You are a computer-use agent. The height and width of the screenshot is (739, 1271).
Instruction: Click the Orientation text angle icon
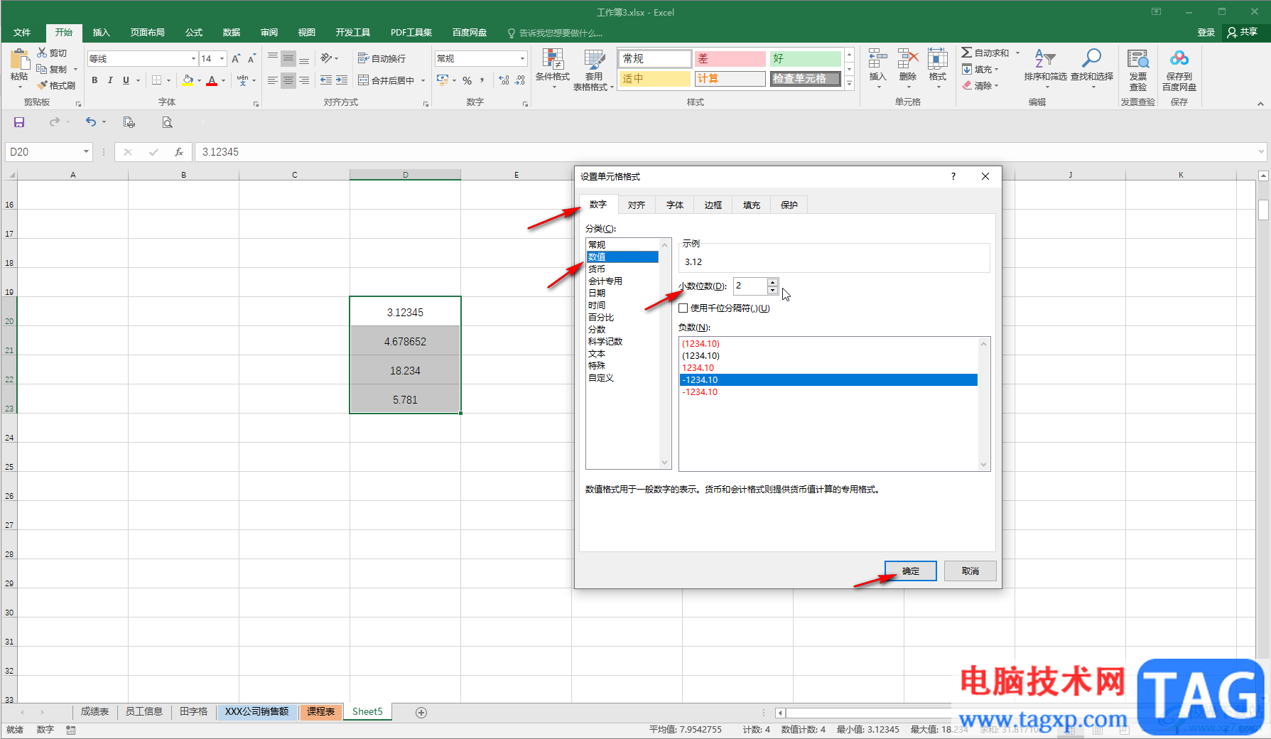[x=326, y=58]
